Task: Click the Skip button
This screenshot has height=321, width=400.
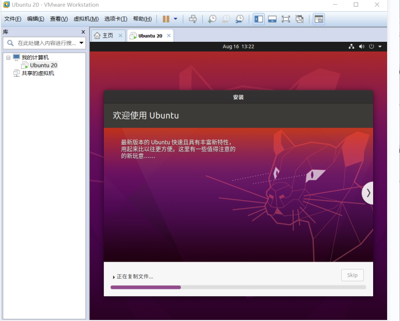Action: click(353, 275)
